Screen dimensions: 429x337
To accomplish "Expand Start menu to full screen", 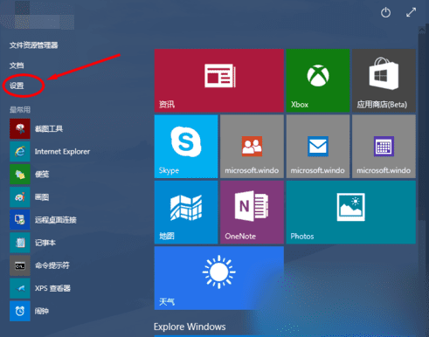I will [411, 12].
